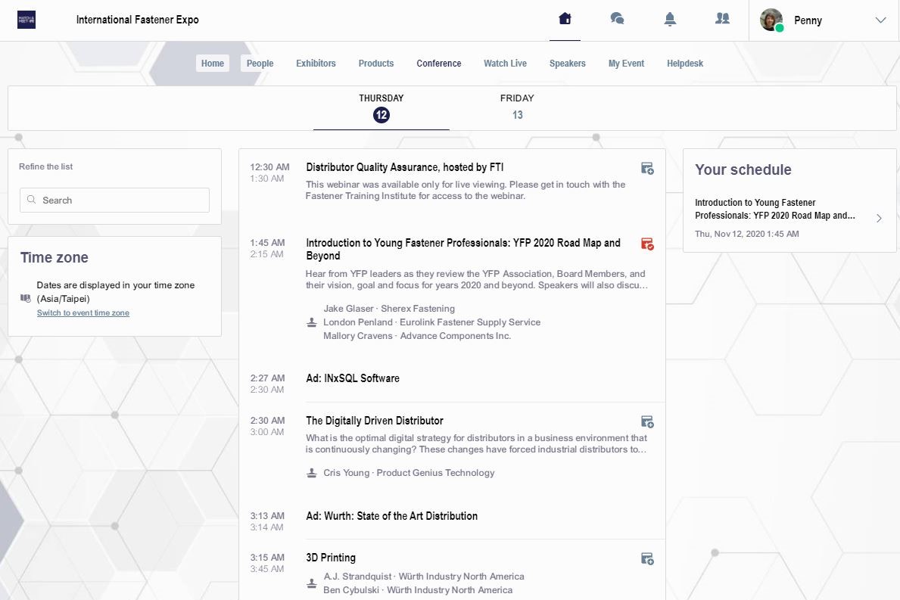Open The Digitally Driven Distributor title

click(374, 421)
